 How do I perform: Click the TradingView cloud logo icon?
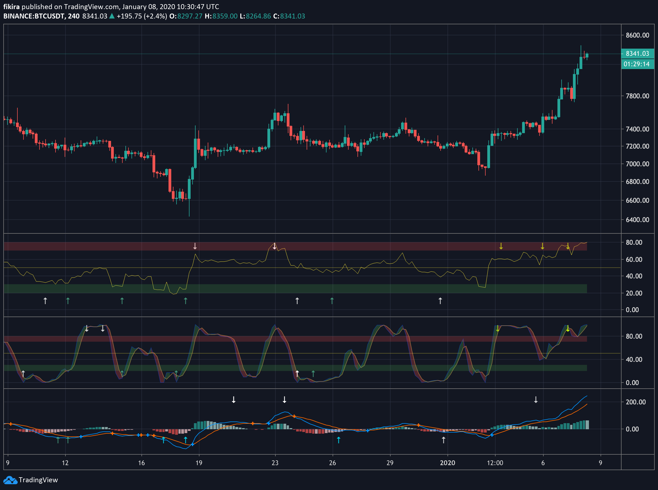(10, 480)
